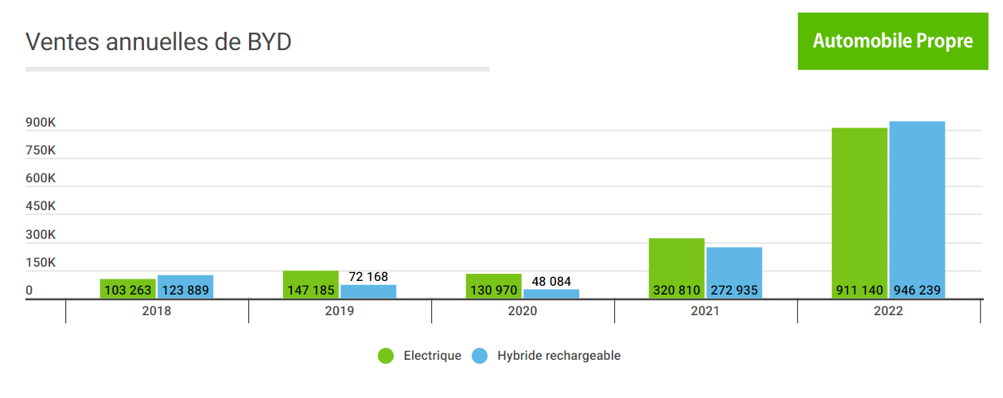Click the tall 2022 blue hybrid bar
This screenshot has width=1003, height=398.
pos(917,209)
